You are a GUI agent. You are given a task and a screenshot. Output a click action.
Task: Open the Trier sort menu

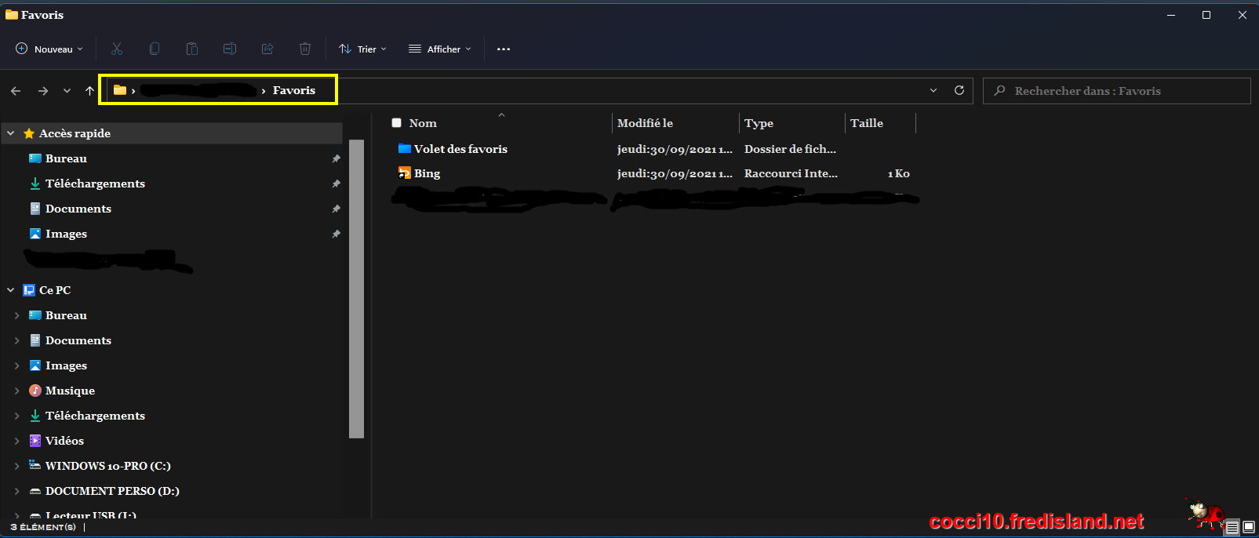point(362,49)
